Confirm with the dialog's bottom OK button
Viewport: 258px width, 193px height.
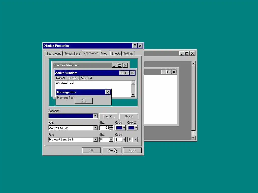(91, 150)
